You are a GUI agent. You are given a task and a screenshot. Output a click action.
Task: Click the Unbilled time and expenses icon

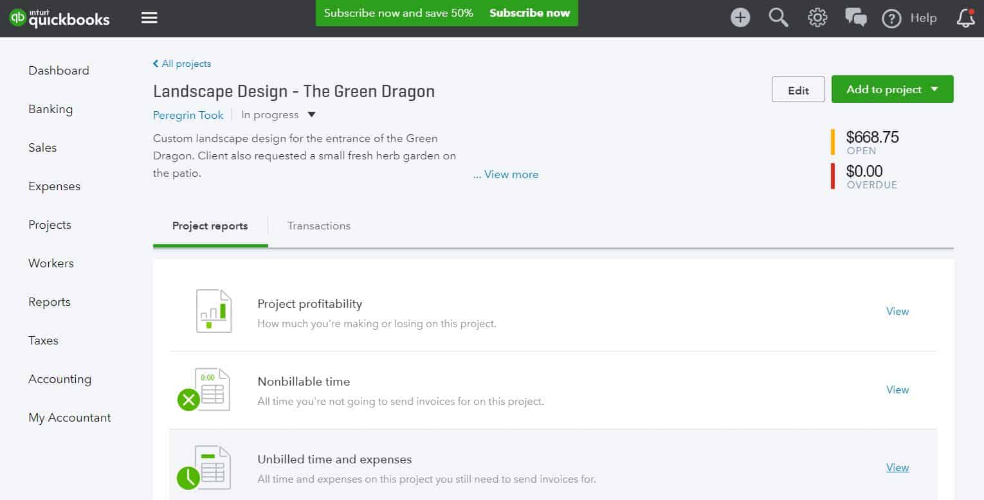(204, 468)
